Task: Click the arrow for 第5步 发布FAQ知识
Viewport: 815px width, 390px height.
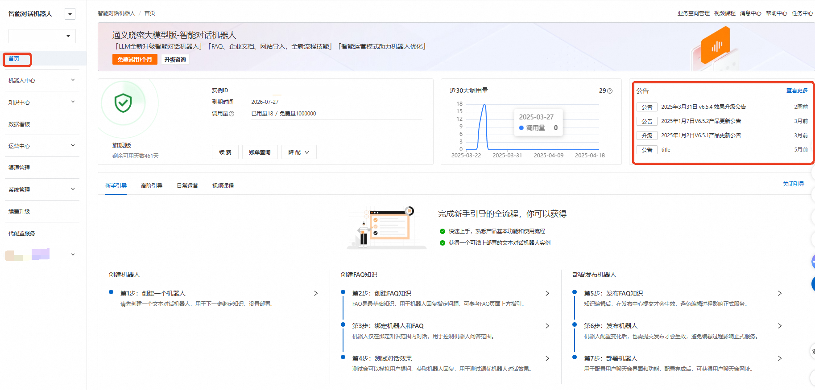Action: (x=780, y=293)
